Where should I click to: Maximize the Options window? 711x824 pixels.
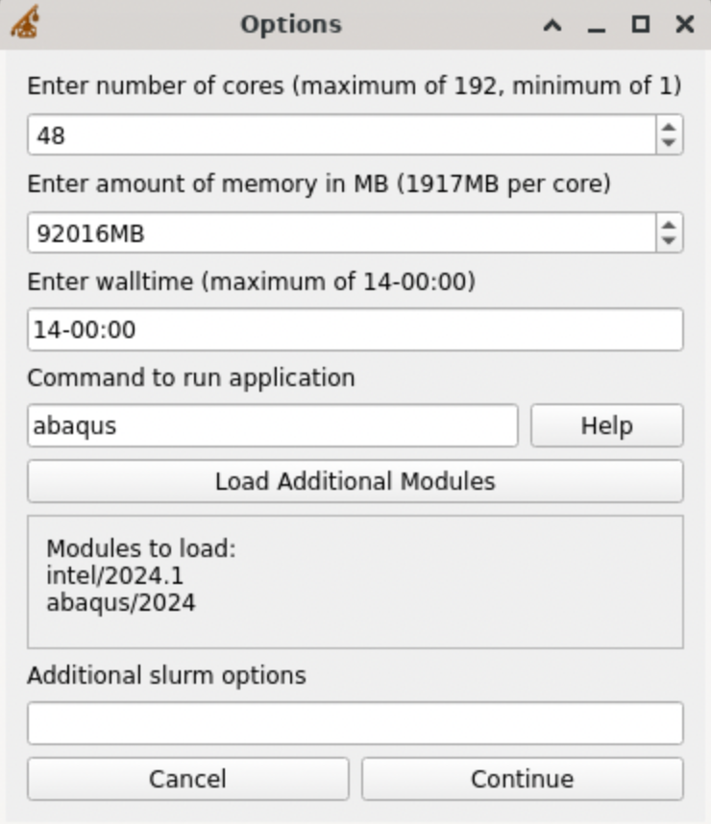click(x=641, y=25)
